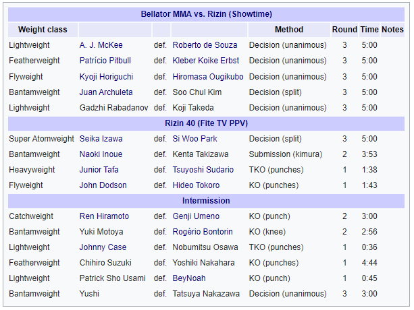Open the Junior Tafa link
Image resolution: width=414 pixels, height=310 pixels.
point(99,170)
